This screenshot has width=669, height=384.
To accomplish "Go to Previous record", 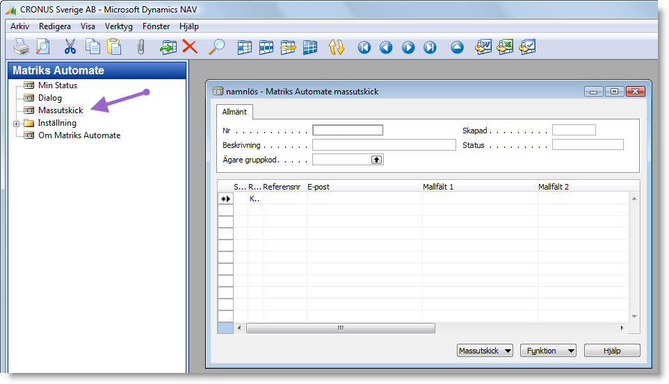I will click(386, 47).
